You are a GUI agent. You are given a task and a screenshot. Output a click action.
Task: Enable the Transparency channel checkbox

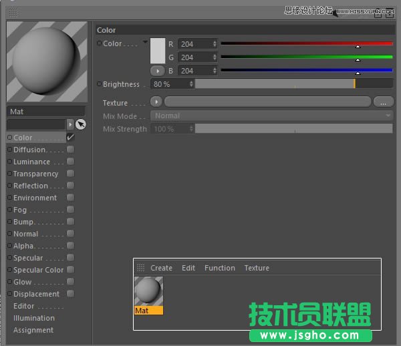70,173
